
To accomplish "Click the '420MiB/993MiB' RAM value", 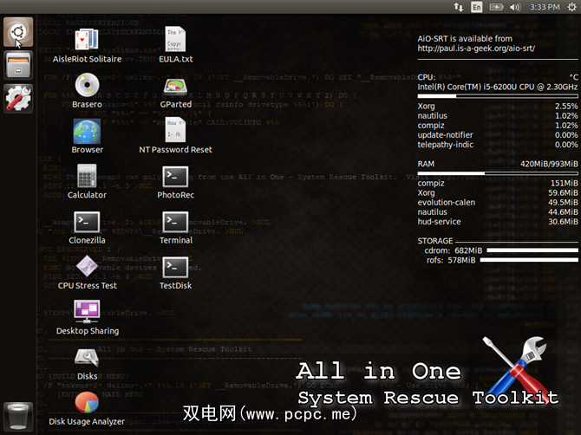I will click(549, 164).
